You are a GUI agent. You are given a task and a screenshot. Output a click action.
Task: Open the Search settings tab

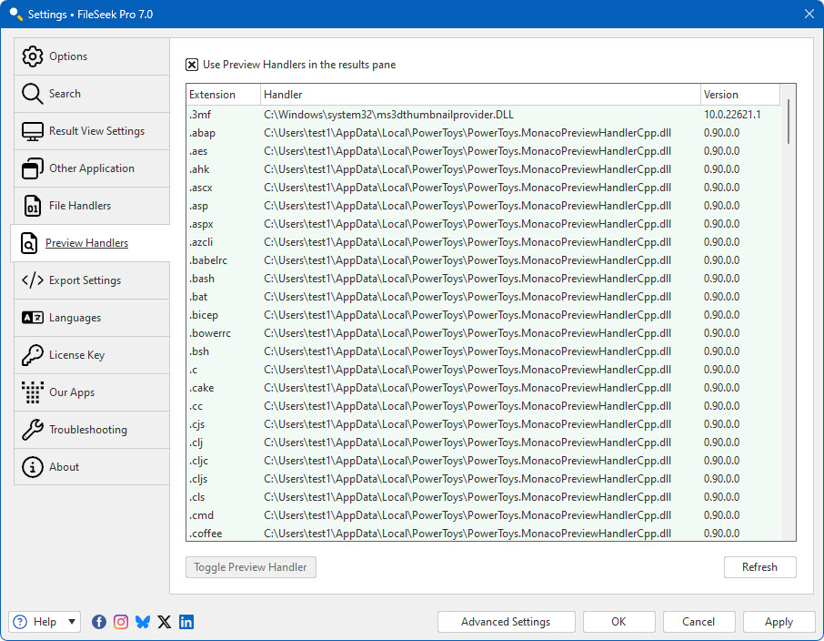92,94
